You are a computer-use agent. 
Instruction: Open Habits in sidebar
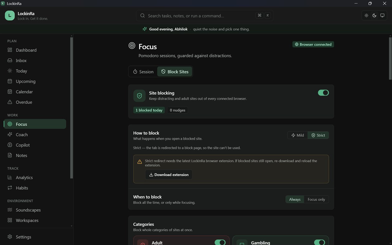35,188
